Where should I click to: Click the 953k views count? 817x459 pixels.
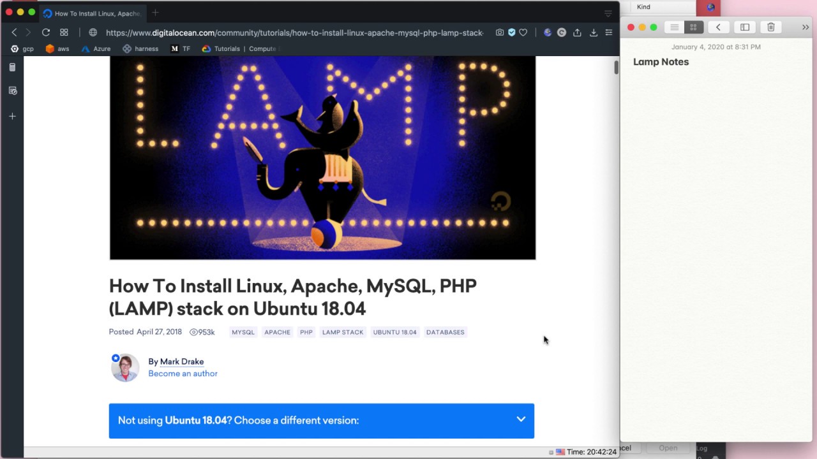(x=202, y=332)
